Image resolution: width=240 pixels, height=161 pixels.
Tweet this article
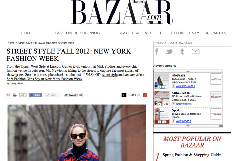point(70,95)
